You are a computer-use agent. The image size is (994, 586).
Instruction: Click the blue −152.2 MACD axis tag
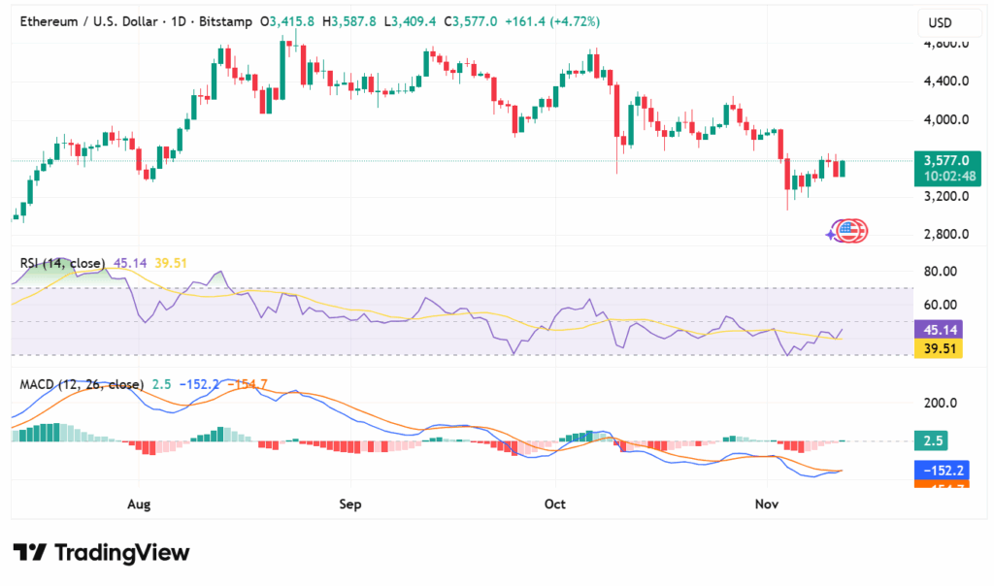[x=940, y=471]
